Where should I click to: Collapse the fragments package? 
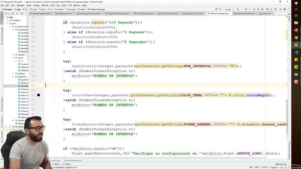tap(14, 77)
